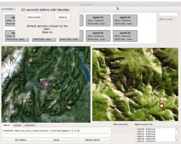Image resolution: width=181 pixels, height=144 pixels.
Task: Click the CREATE GROUP button
Action: [x=92, y=140]
